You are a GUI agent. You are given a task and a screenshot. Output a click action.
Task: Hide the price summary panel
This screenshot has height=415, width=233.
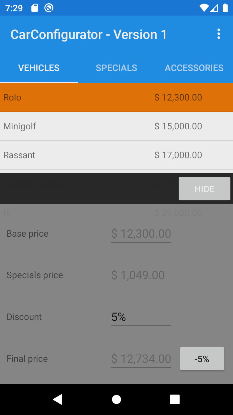click(x=204, y=189)
